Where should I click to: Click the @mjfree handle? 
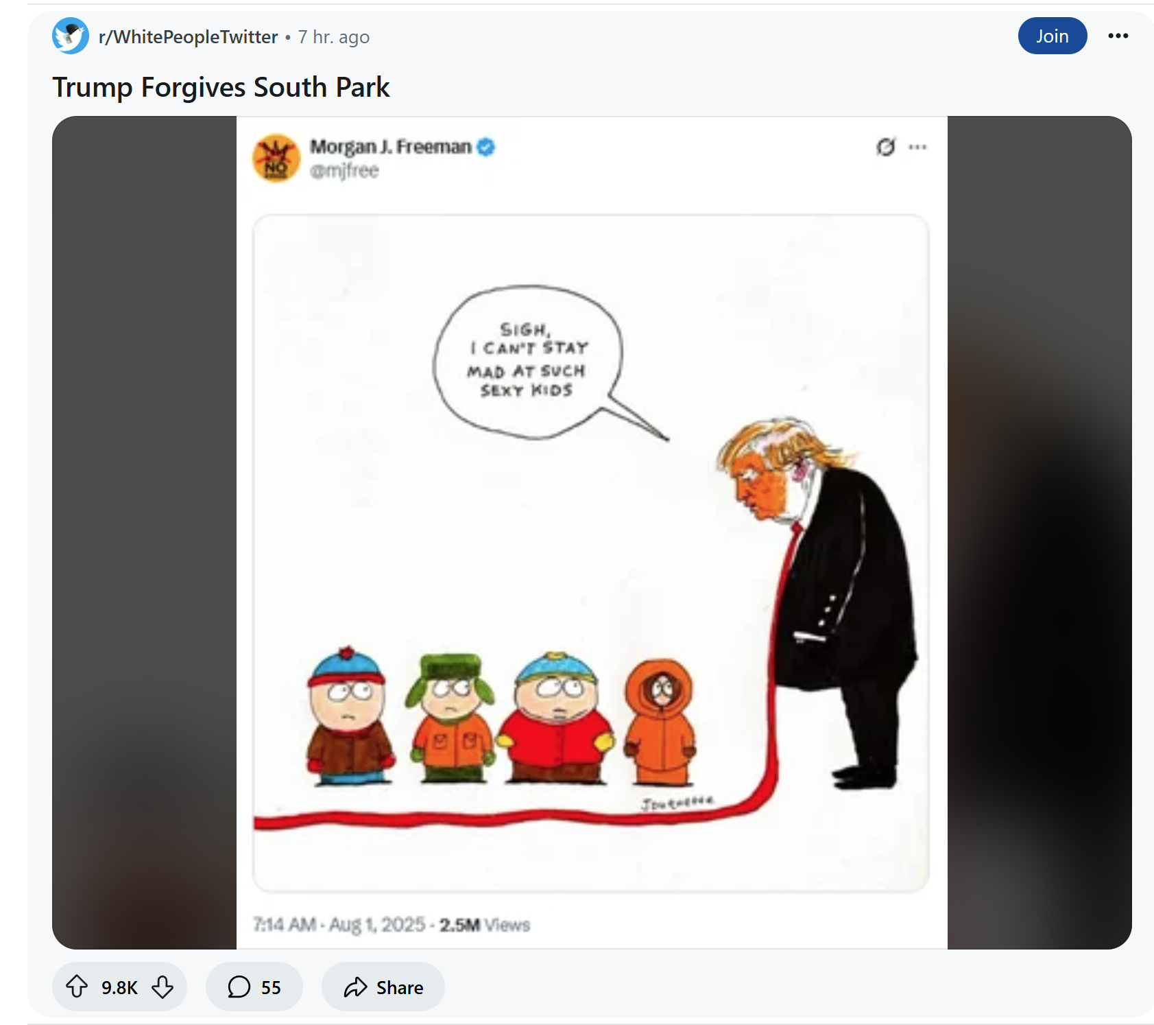click(x=344, y=171)
